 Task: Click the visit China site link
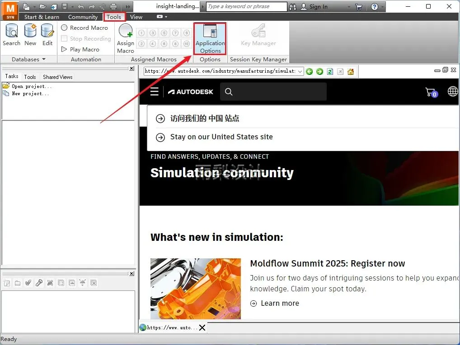coord(205,118)
